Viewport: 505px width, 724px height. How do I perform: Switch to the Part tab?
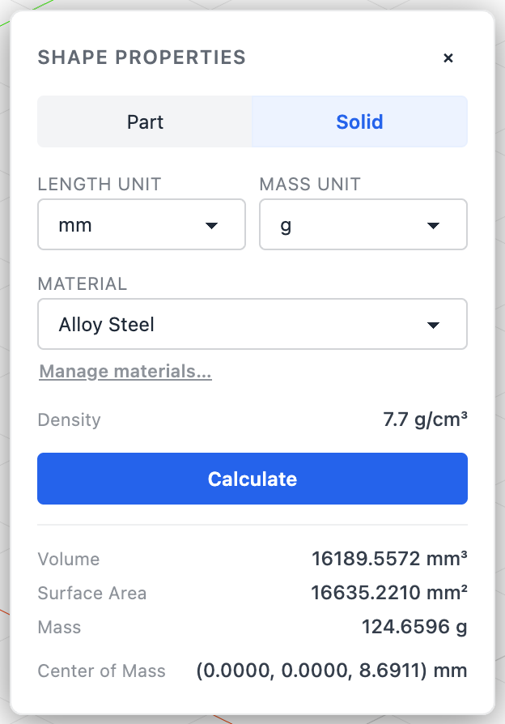[x=145, y=122]
